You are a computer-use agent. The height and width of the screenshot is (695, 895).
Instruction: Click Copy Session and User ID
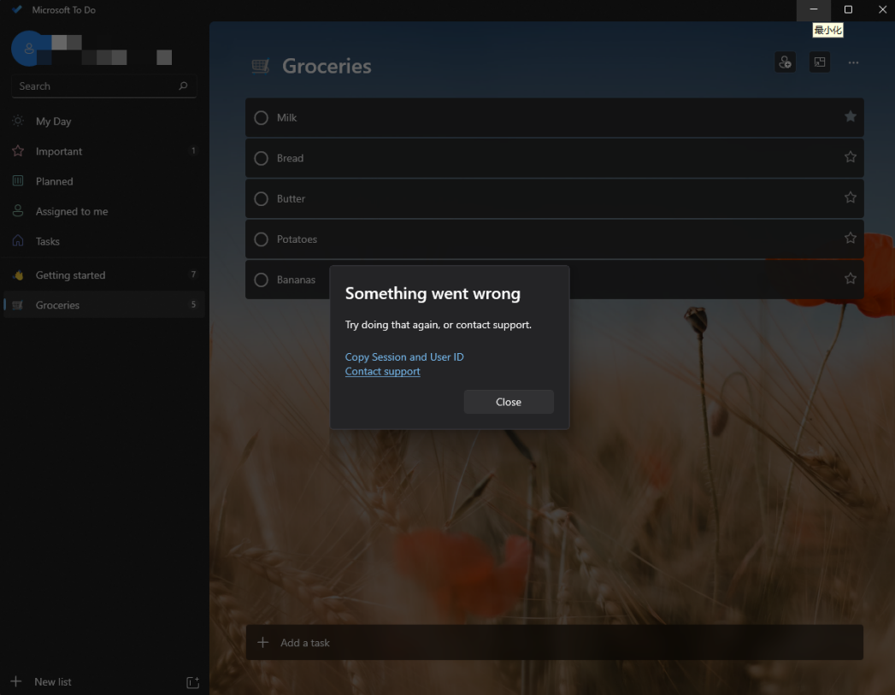click(404, 357)
